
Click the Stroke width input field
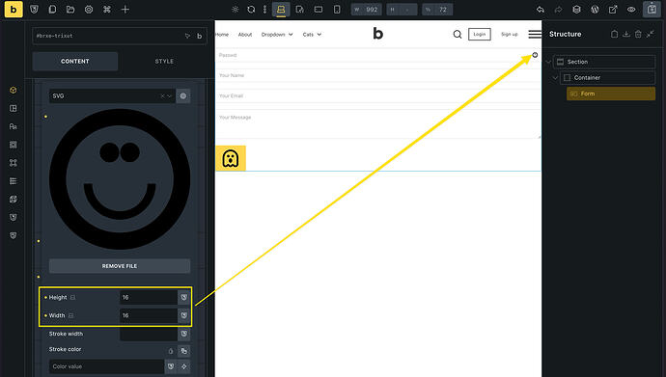(149, 334)
